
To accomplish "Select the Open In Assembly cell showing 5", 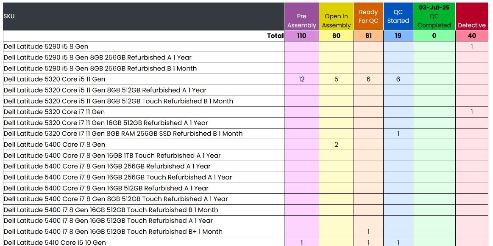I will click(x=336, y=79).
